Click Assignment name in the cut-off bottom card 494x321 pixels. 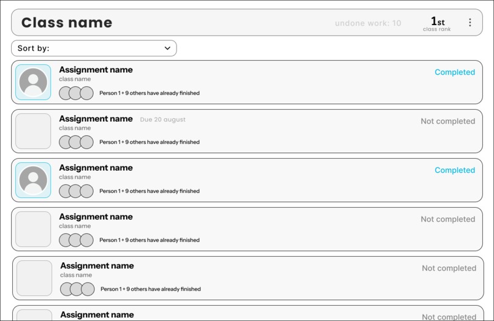(97, 315)
